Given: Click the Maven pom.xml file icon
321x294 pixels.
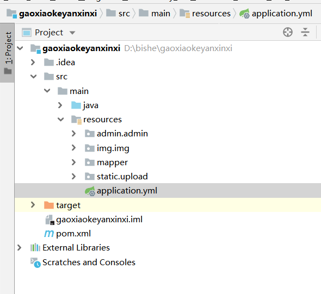Looking at the screenshot, I should [x=49, y=234].
